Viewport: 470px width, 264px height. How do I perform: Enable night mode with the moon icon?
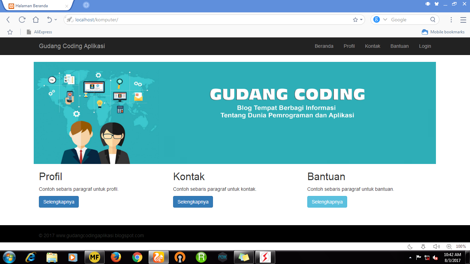click(x=409, y=247)
